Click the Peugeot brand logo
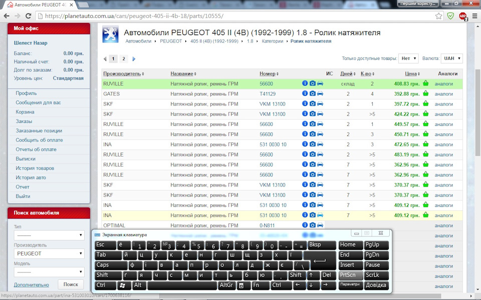Image resolution: width=481 pixels, height=300 pixels. (x=110, y=34)
